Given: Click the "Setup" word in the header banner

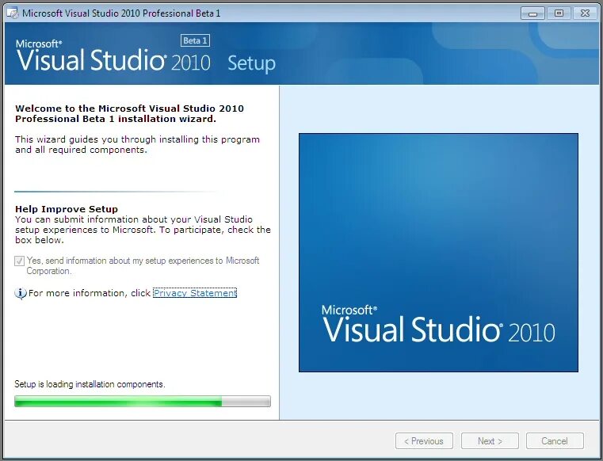Looking at the screenshot, I should 251,63.
